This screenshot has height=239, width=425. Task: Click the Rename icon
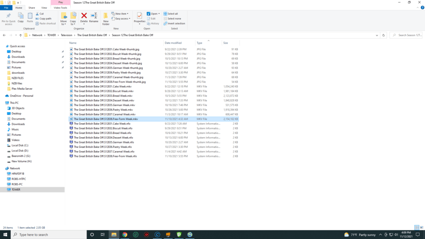94,16
